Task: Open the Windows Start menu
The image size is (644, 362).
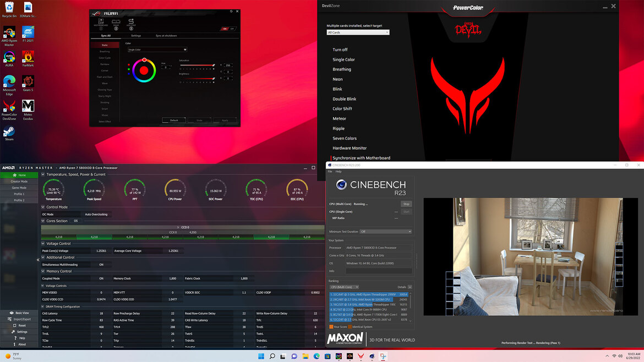Action: (x=261, y=356)
